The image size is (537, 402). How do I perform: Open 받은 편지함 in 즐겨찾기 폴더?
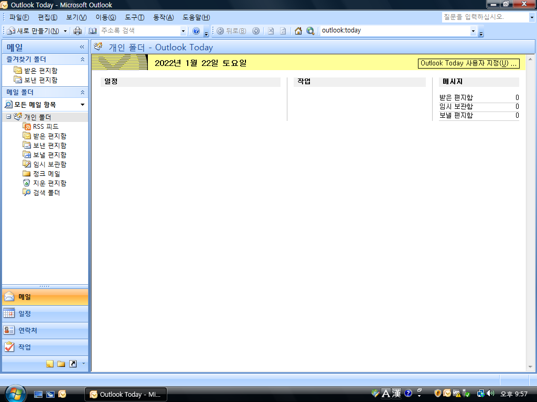[x=41, y=71]
